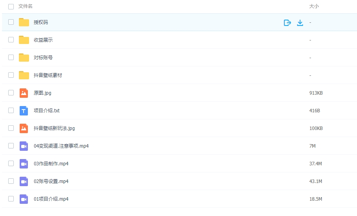Click the video icon for 01项目介绍.mp4
Screen dimensions: 357x216
coord(24,199)
